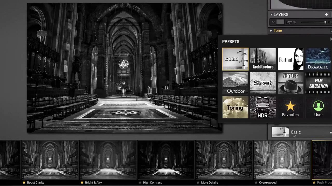Click the Basic preset thumbnail beside dropdown

click(280, 132)
